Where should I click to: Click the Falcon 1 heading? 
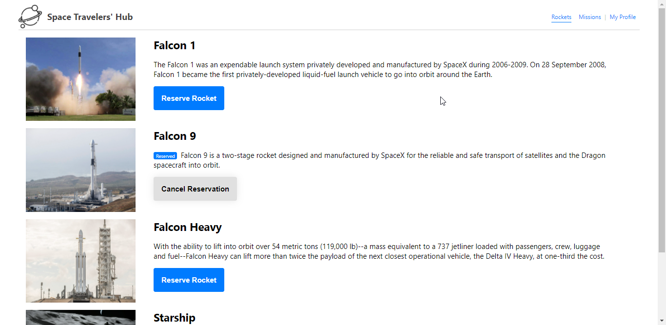click(x=175, y=45)
